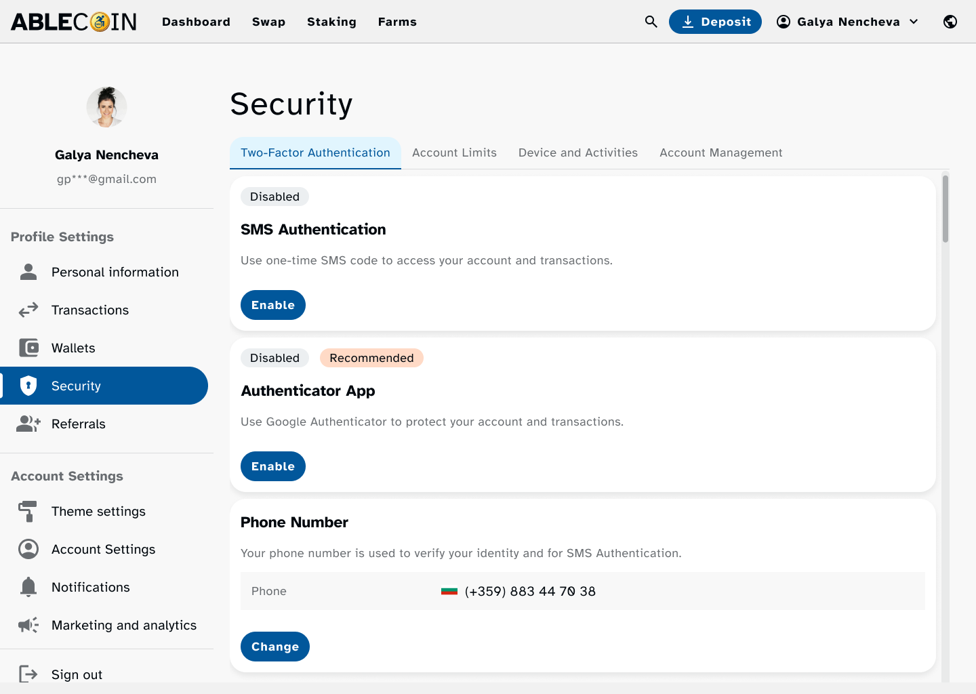
Task: Enable the Authenticator App
Action: [272, 466]
